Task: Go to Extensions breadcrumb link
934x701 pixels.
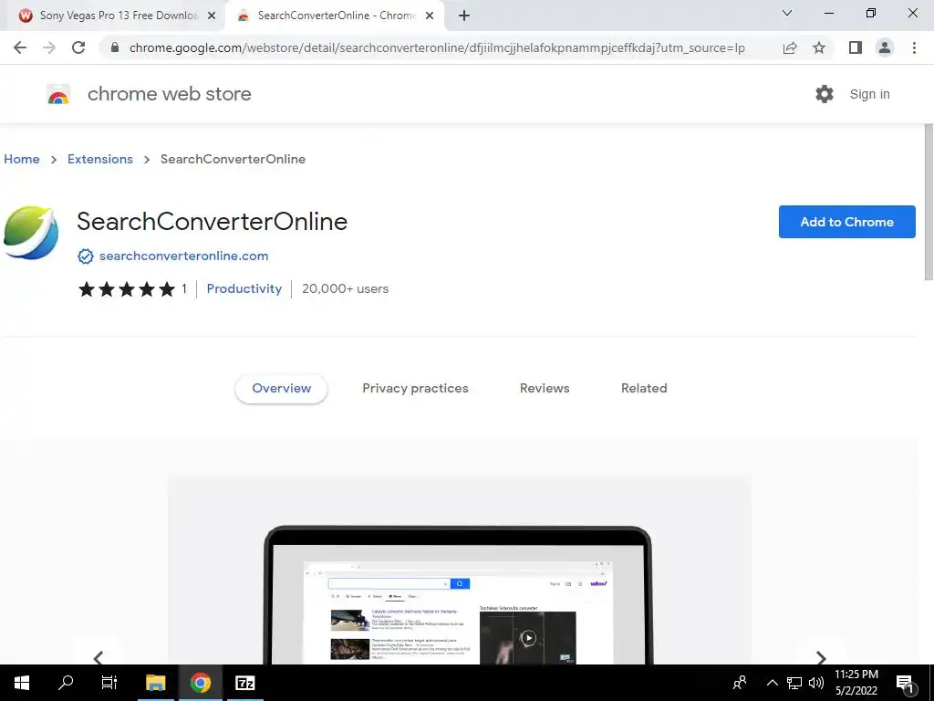Action: (100, 159)
